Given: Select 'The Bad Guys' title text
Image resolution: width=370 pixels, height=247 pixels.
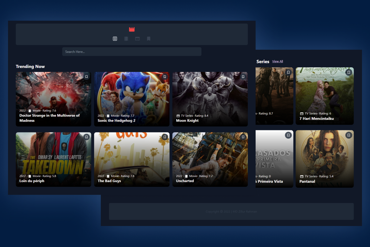Looking at the screenshot, I should point(109,181).
